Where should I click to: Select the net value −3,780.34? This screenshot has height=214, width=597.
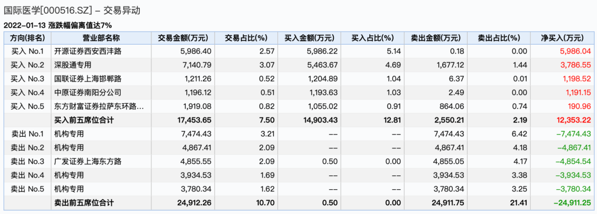tap(573, 189)
